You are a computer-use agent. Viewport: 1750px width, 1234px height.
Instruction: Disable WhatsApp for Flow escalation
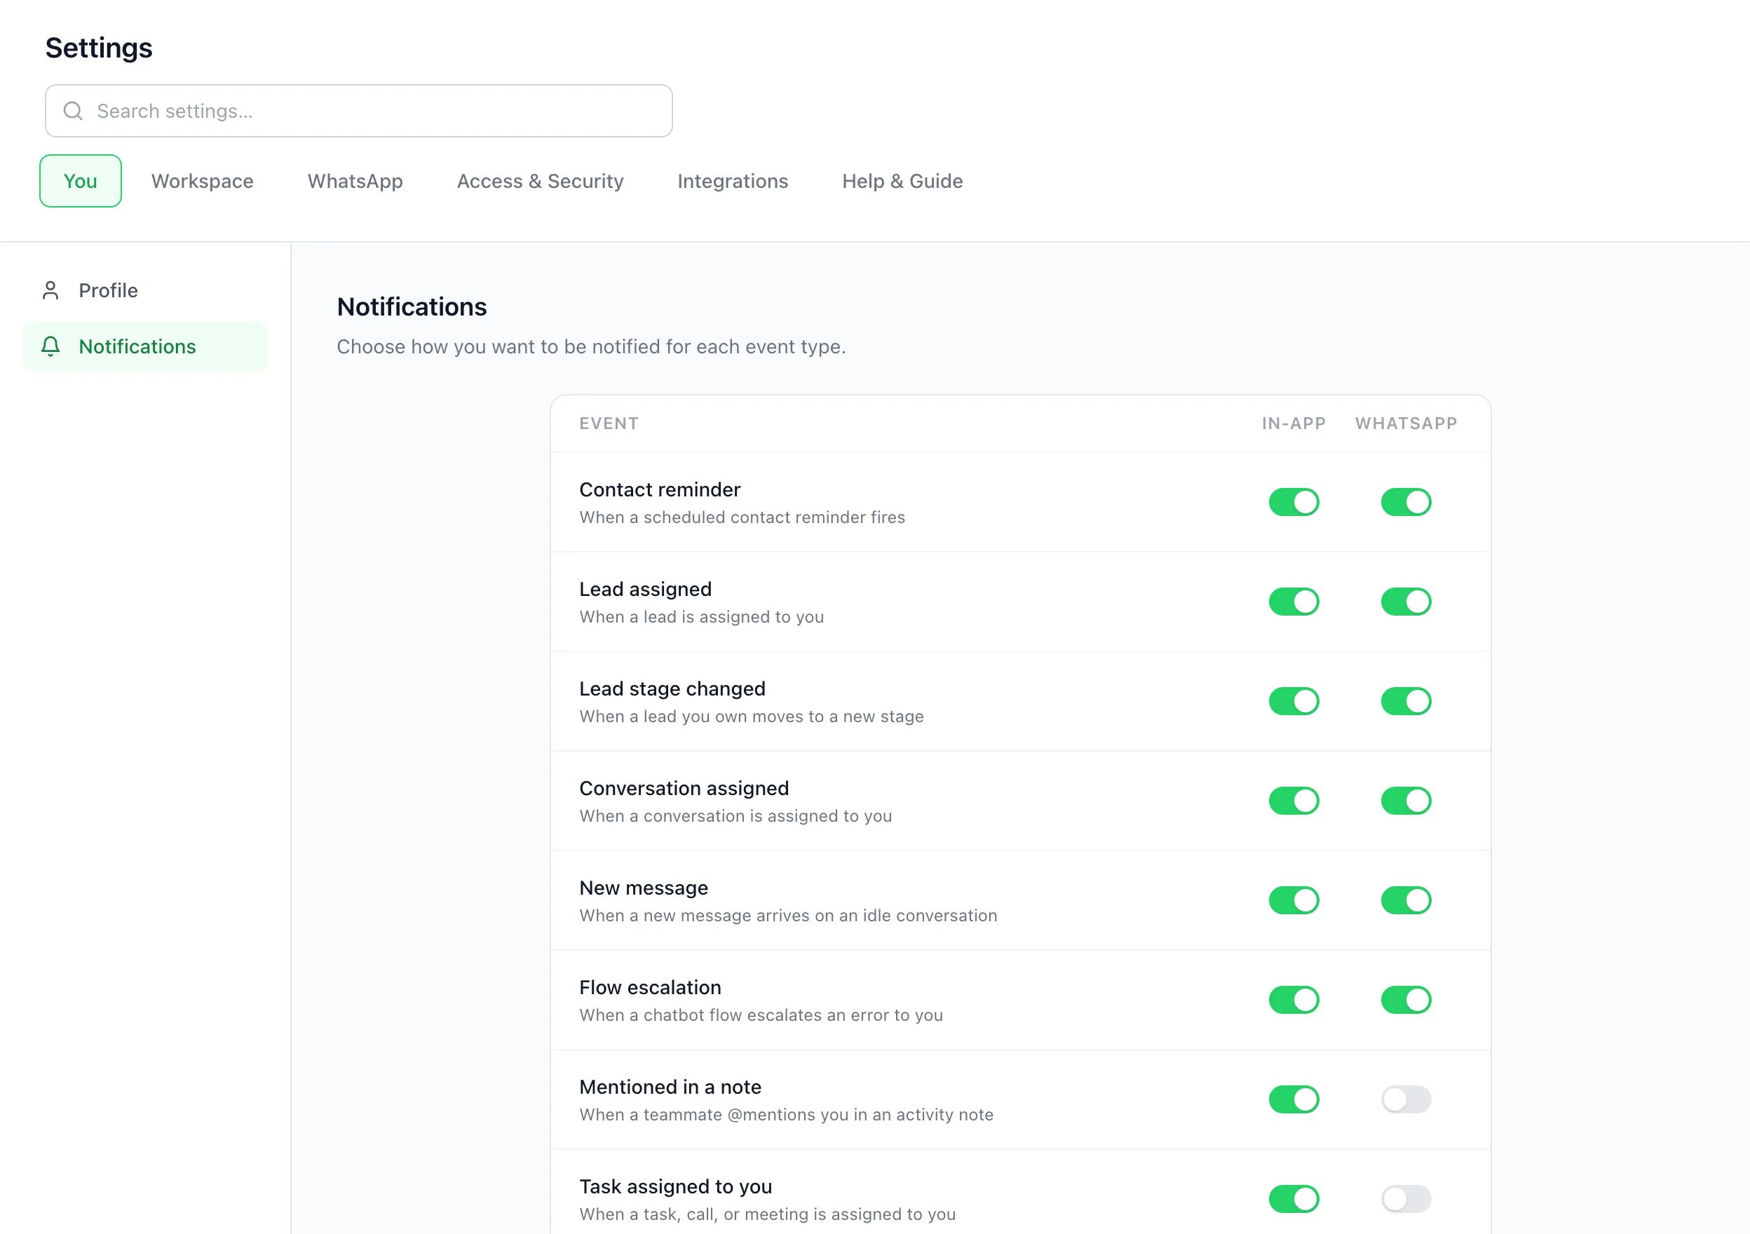(1406, 1000)
